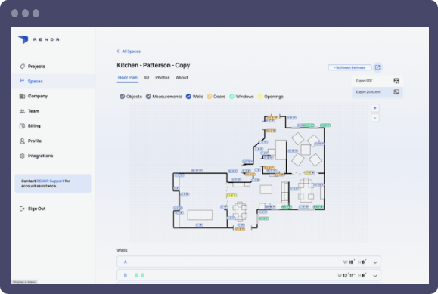The height and width of the screenshot is (294, 438).
Task: Expand wall B details chevron
Action: tap(375, 276)
